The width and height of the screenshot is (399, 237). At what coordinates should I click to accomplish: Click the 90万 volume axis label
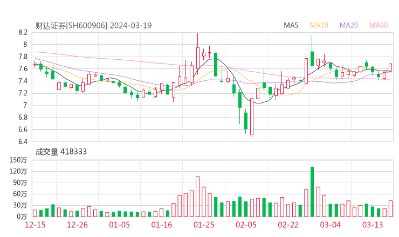click(20, 183)
